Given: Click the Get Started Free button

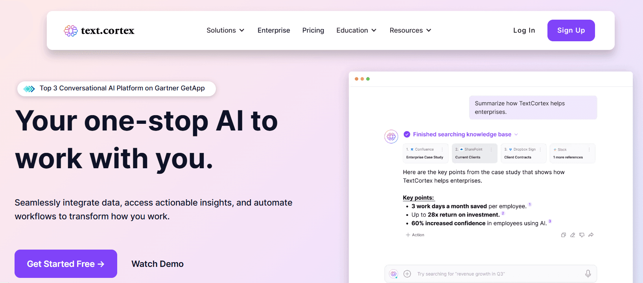Looking at the screenshot, I should (x=66, y=264).
